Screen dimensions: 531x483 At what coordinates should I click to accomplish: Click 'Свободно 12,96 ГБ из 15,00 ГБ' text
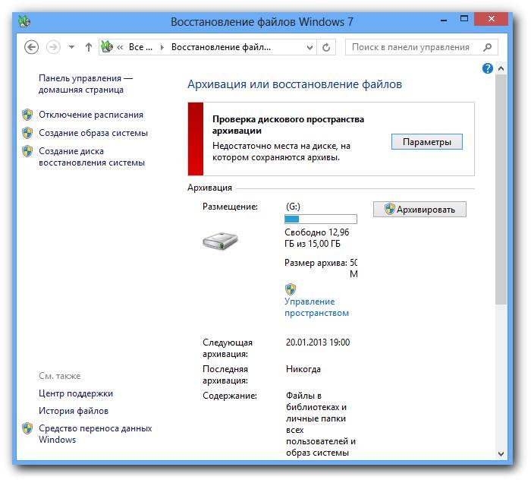(316, 238)
